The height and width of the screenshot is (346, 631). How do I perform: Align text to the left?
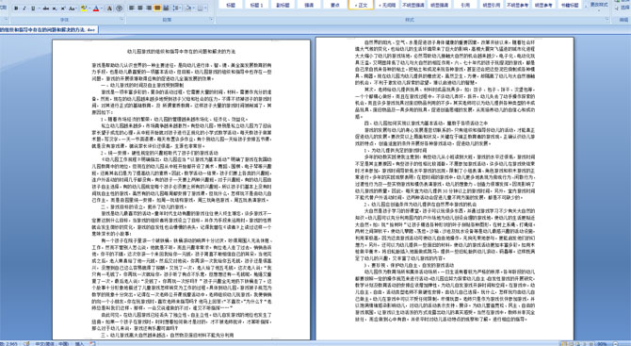[131, 8]
